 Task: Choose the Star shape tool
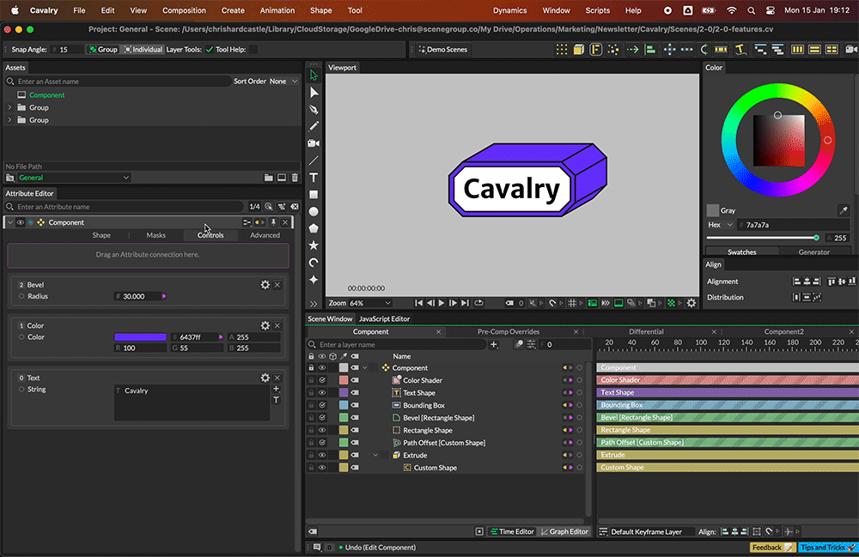coord(314,245)
